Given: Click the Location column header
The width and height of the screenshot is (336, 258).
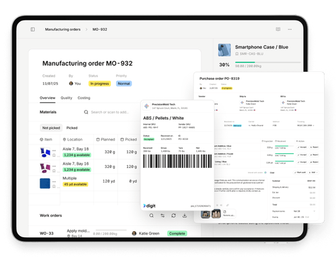Looking at the screenshot, I should point(73,140).
